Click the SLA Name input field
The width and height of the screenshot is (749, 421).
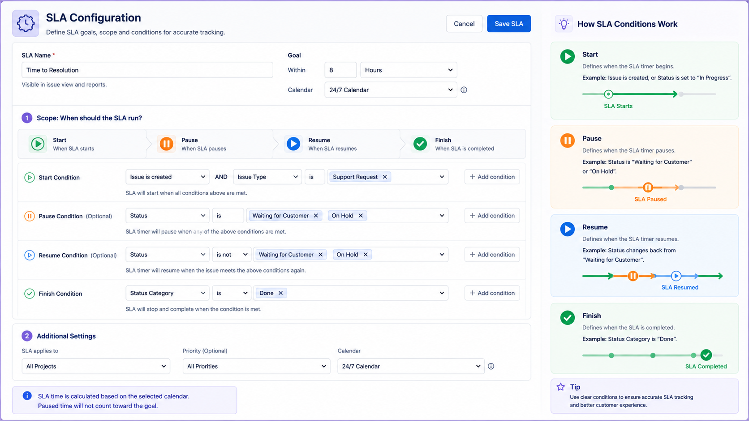point(147,70)
